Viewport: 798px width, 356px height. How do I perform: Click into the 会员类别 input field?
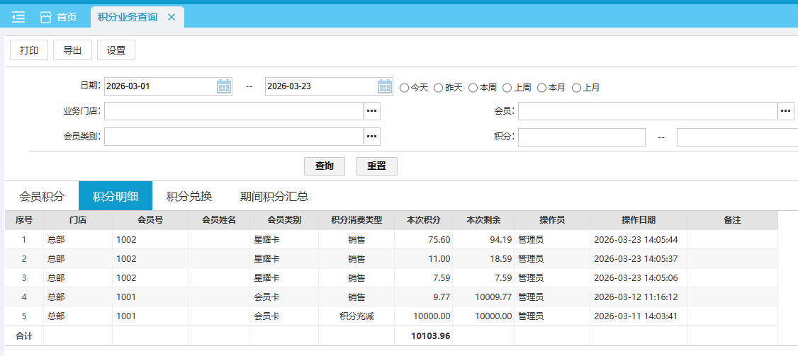tap(234, 137)
